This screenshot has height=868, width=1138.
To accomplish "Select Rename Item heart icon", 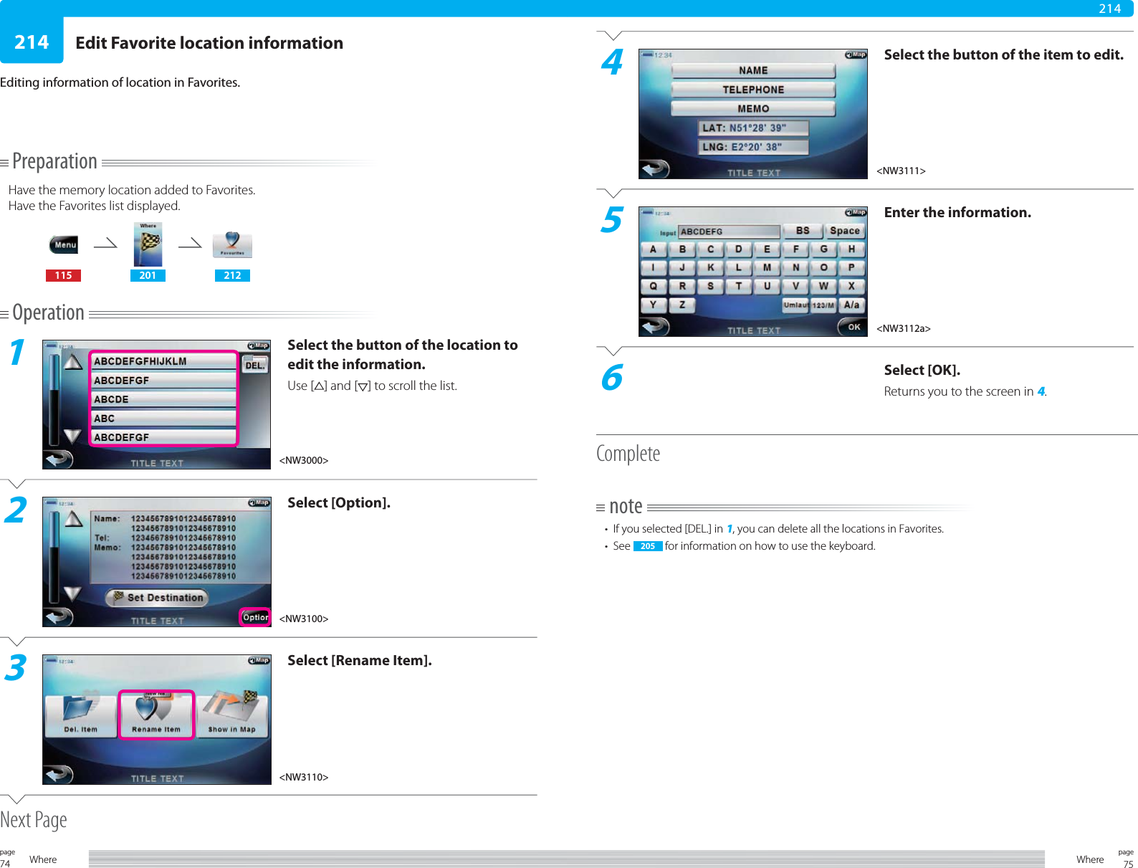I will [x=156, y=715].
